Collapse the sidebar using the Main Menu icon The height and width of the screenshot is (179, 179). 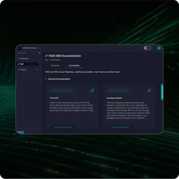39,53
